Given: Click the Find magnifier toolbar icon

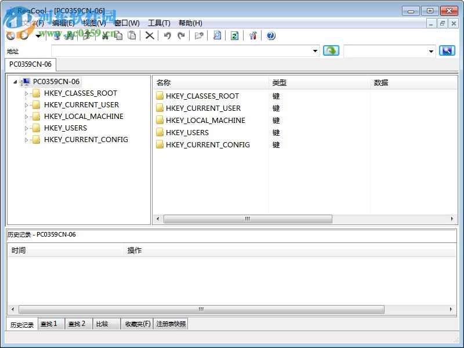Looking at the screenshot, I should pyautogui.click(x=217, y=35).
